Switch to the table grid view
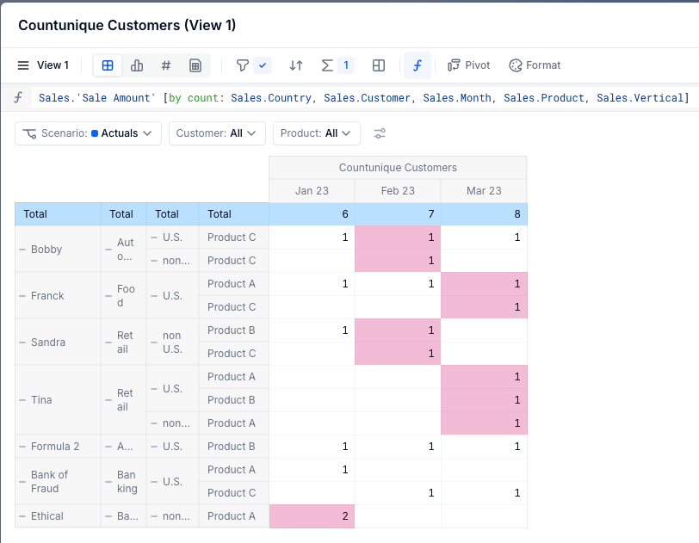This screenshot has width=699, height=543. click(x=108, y=65)
